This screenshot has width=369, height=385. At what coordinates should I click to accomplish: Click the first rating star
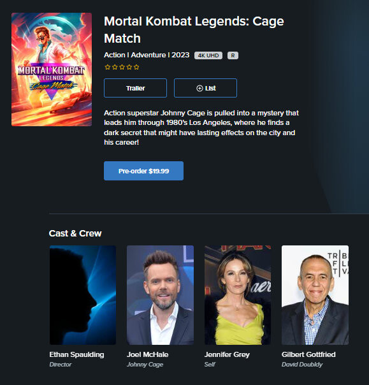coord(107,67)
